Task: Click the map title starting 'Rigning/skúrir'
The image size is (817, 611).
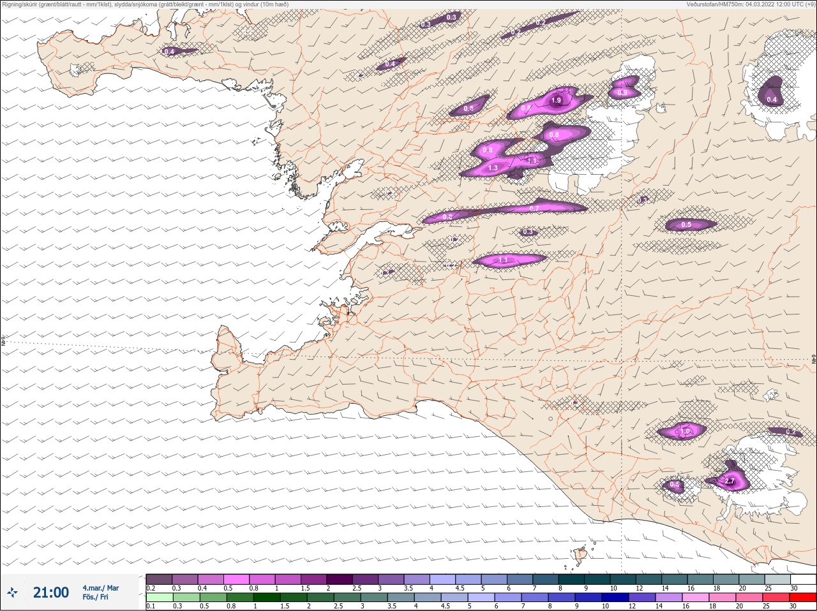Action: point(145,4)
